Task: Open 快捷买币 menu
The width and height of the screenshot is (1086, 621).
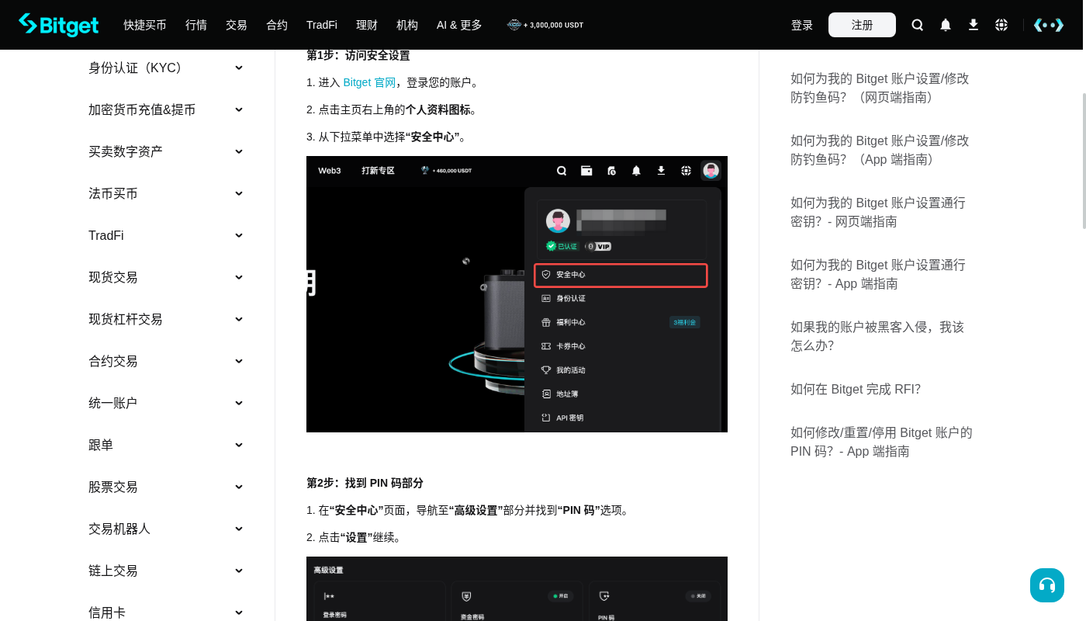Action: [145, 25]
